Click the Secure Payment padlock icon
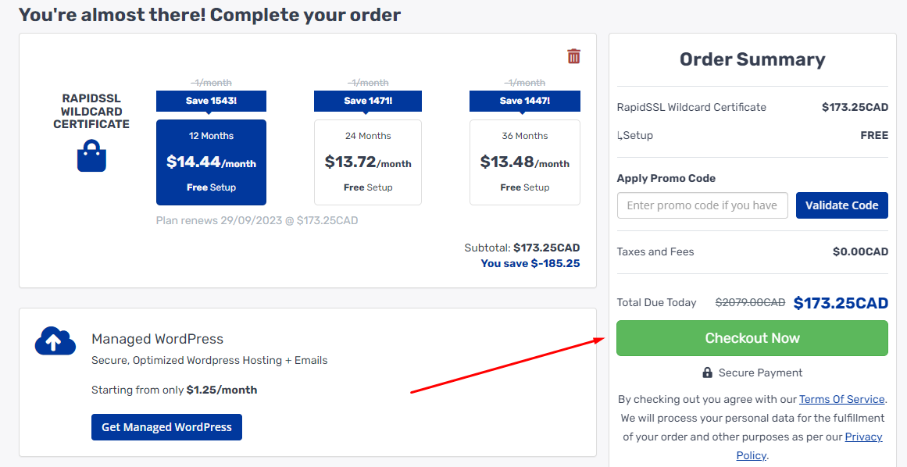Image resolution: width=907 pixels, height=467 pixels. tap(708, 373)
